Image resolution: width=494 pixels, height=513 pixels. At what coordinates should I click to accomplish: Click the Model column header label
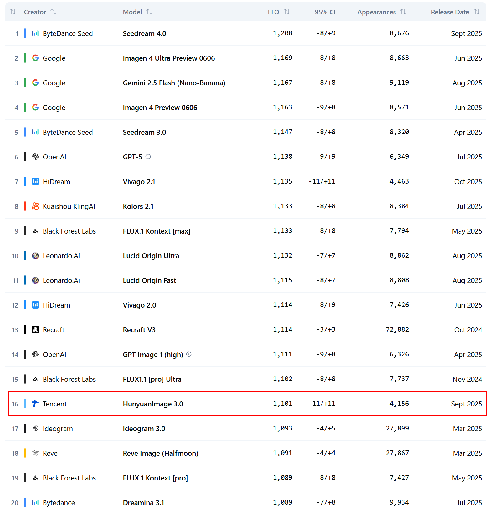pos(132,12)
